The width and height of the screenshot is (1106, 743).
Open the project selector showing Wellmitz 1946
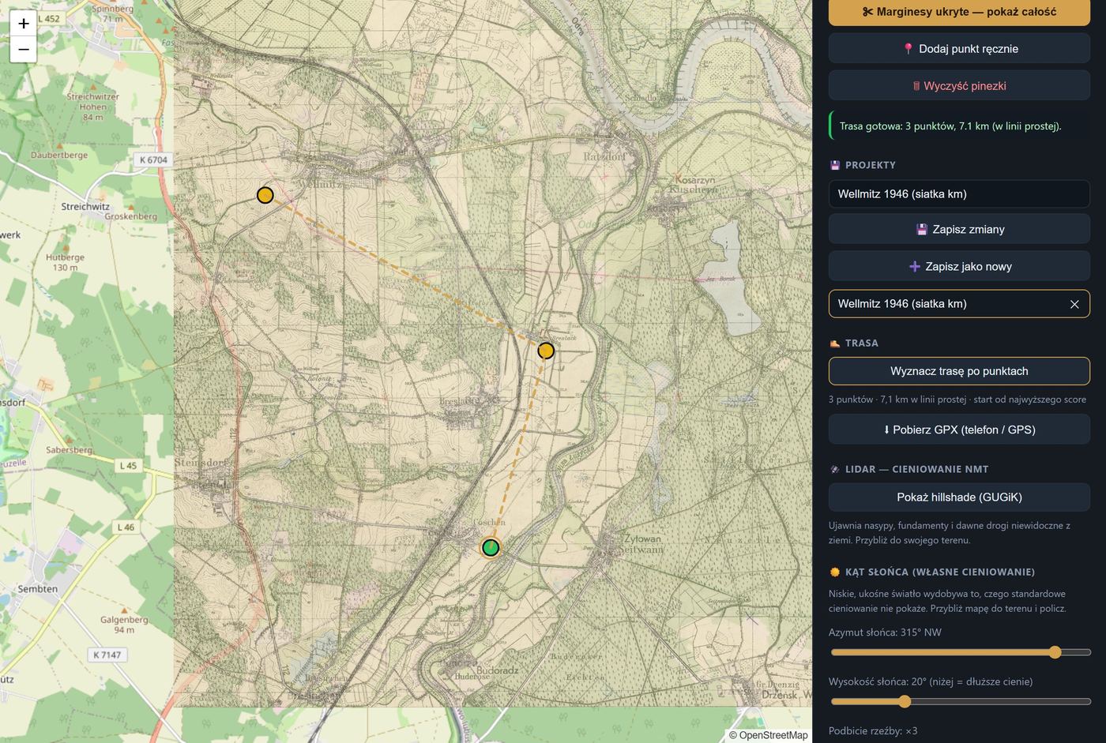959,194
